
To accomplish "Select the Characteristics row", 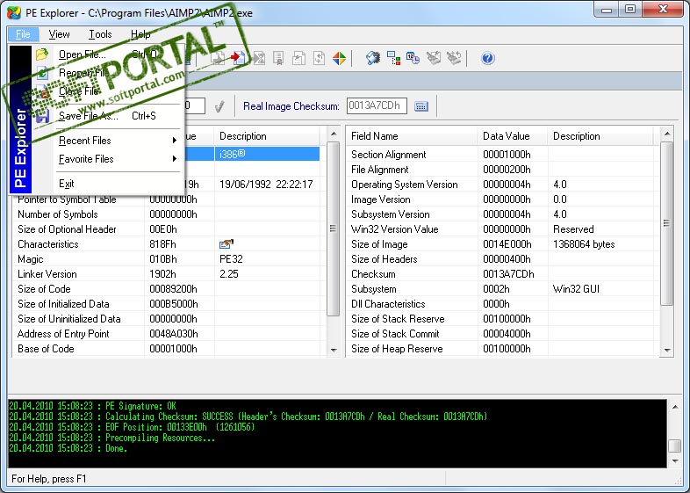I will 169,244.
